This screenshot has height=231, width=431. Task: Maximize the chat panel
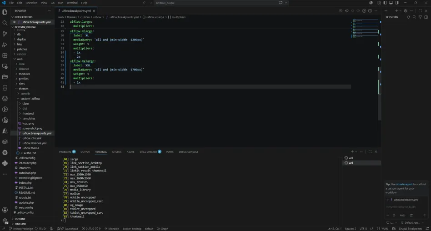click(420, 11)
